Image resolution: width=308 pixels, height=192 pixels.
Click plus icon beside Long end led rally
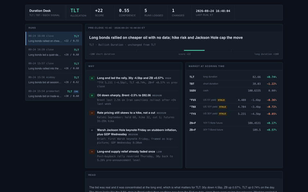point(92,78)
